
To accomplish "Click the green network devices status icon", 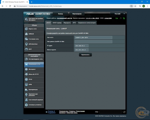I will (x=124, y=18).
